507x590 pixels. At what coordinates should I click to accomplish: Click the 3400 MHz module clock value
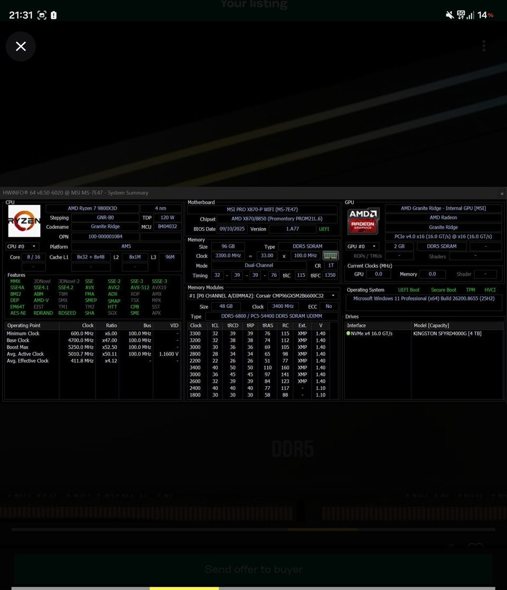[x=283, y=306]
